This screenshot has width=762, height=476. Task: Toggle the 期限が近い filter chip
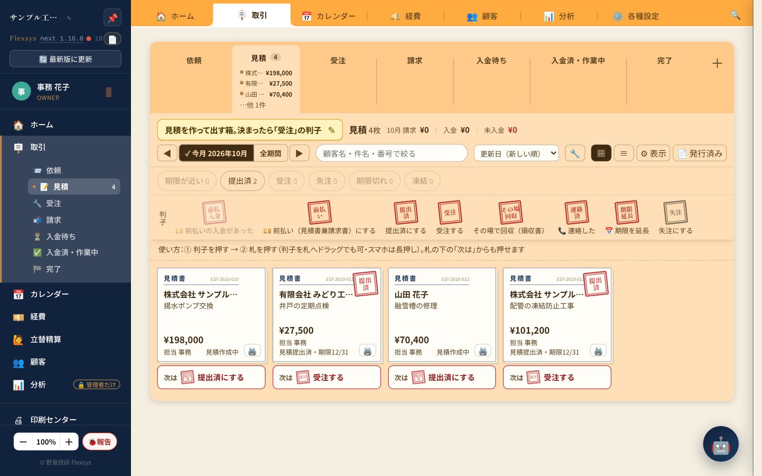(x=187, y=181)
